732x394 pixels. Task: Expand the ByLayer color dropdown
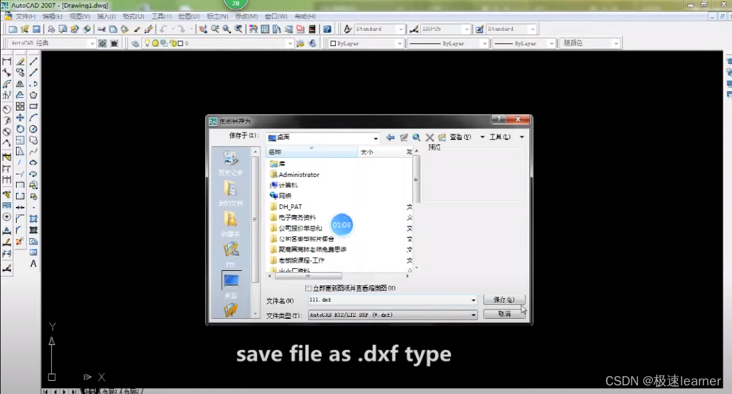[400, 43]
